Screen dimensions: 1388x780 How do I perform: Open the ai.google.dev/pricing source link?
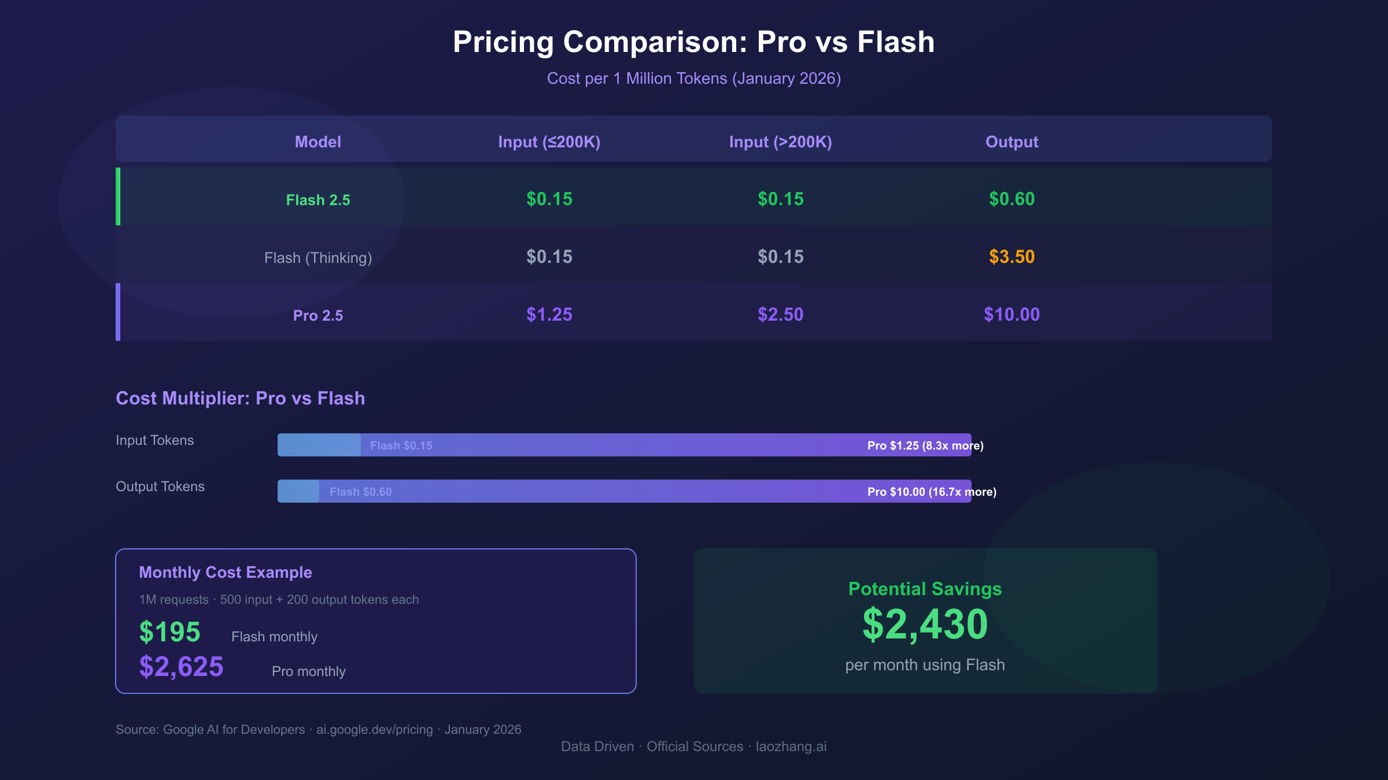pyautogui.click(x=374, y=730)
